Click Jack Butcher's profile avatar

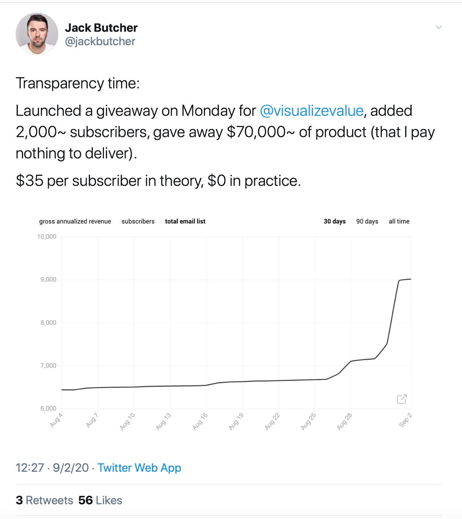point(37,34)
